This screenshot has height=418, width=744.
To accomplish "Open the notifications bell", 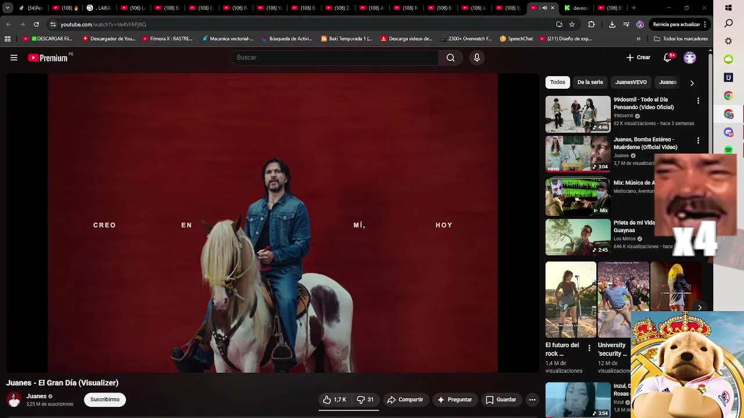I will pos(668,57).
